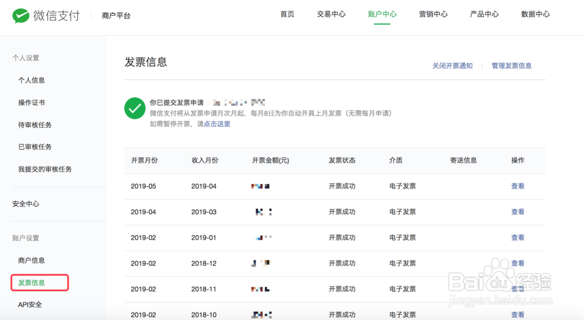Image resolution: width=584 pixels, height=320 pixels.
Task: Click the 你已提交发票申请 message text
Action: point(176,102)
